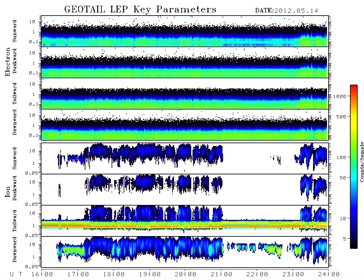Click the "16:00" time tick label
364x280 pixels.
click(42, 275)
